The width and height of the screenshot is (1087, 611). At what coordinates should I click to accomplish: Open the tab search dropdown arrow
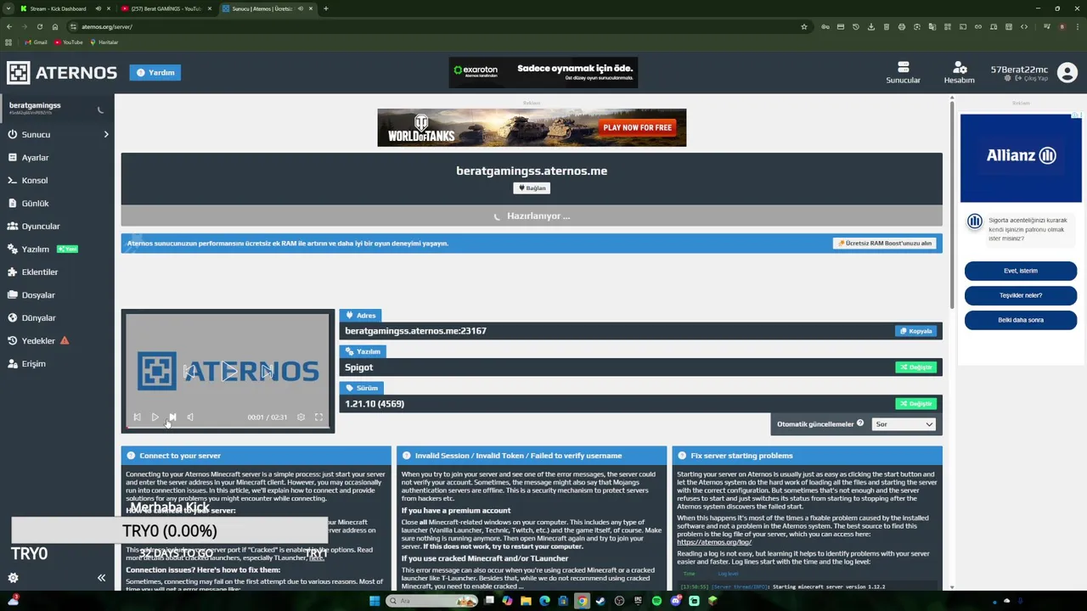(8, 8)
